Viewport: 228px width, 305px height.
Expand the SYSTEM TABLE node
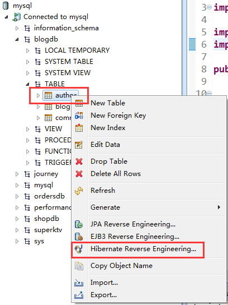pyautogui.click(x=28, y=62)
